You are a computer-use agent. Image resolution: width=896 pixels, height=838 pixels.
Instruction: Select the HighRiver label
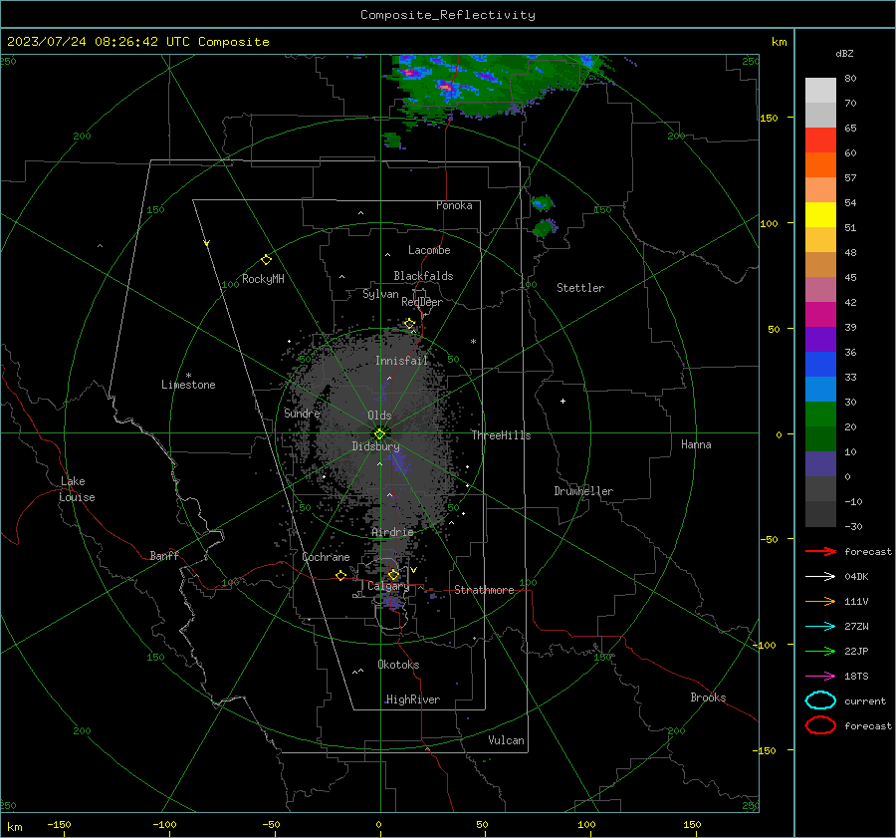pos(412,699)
